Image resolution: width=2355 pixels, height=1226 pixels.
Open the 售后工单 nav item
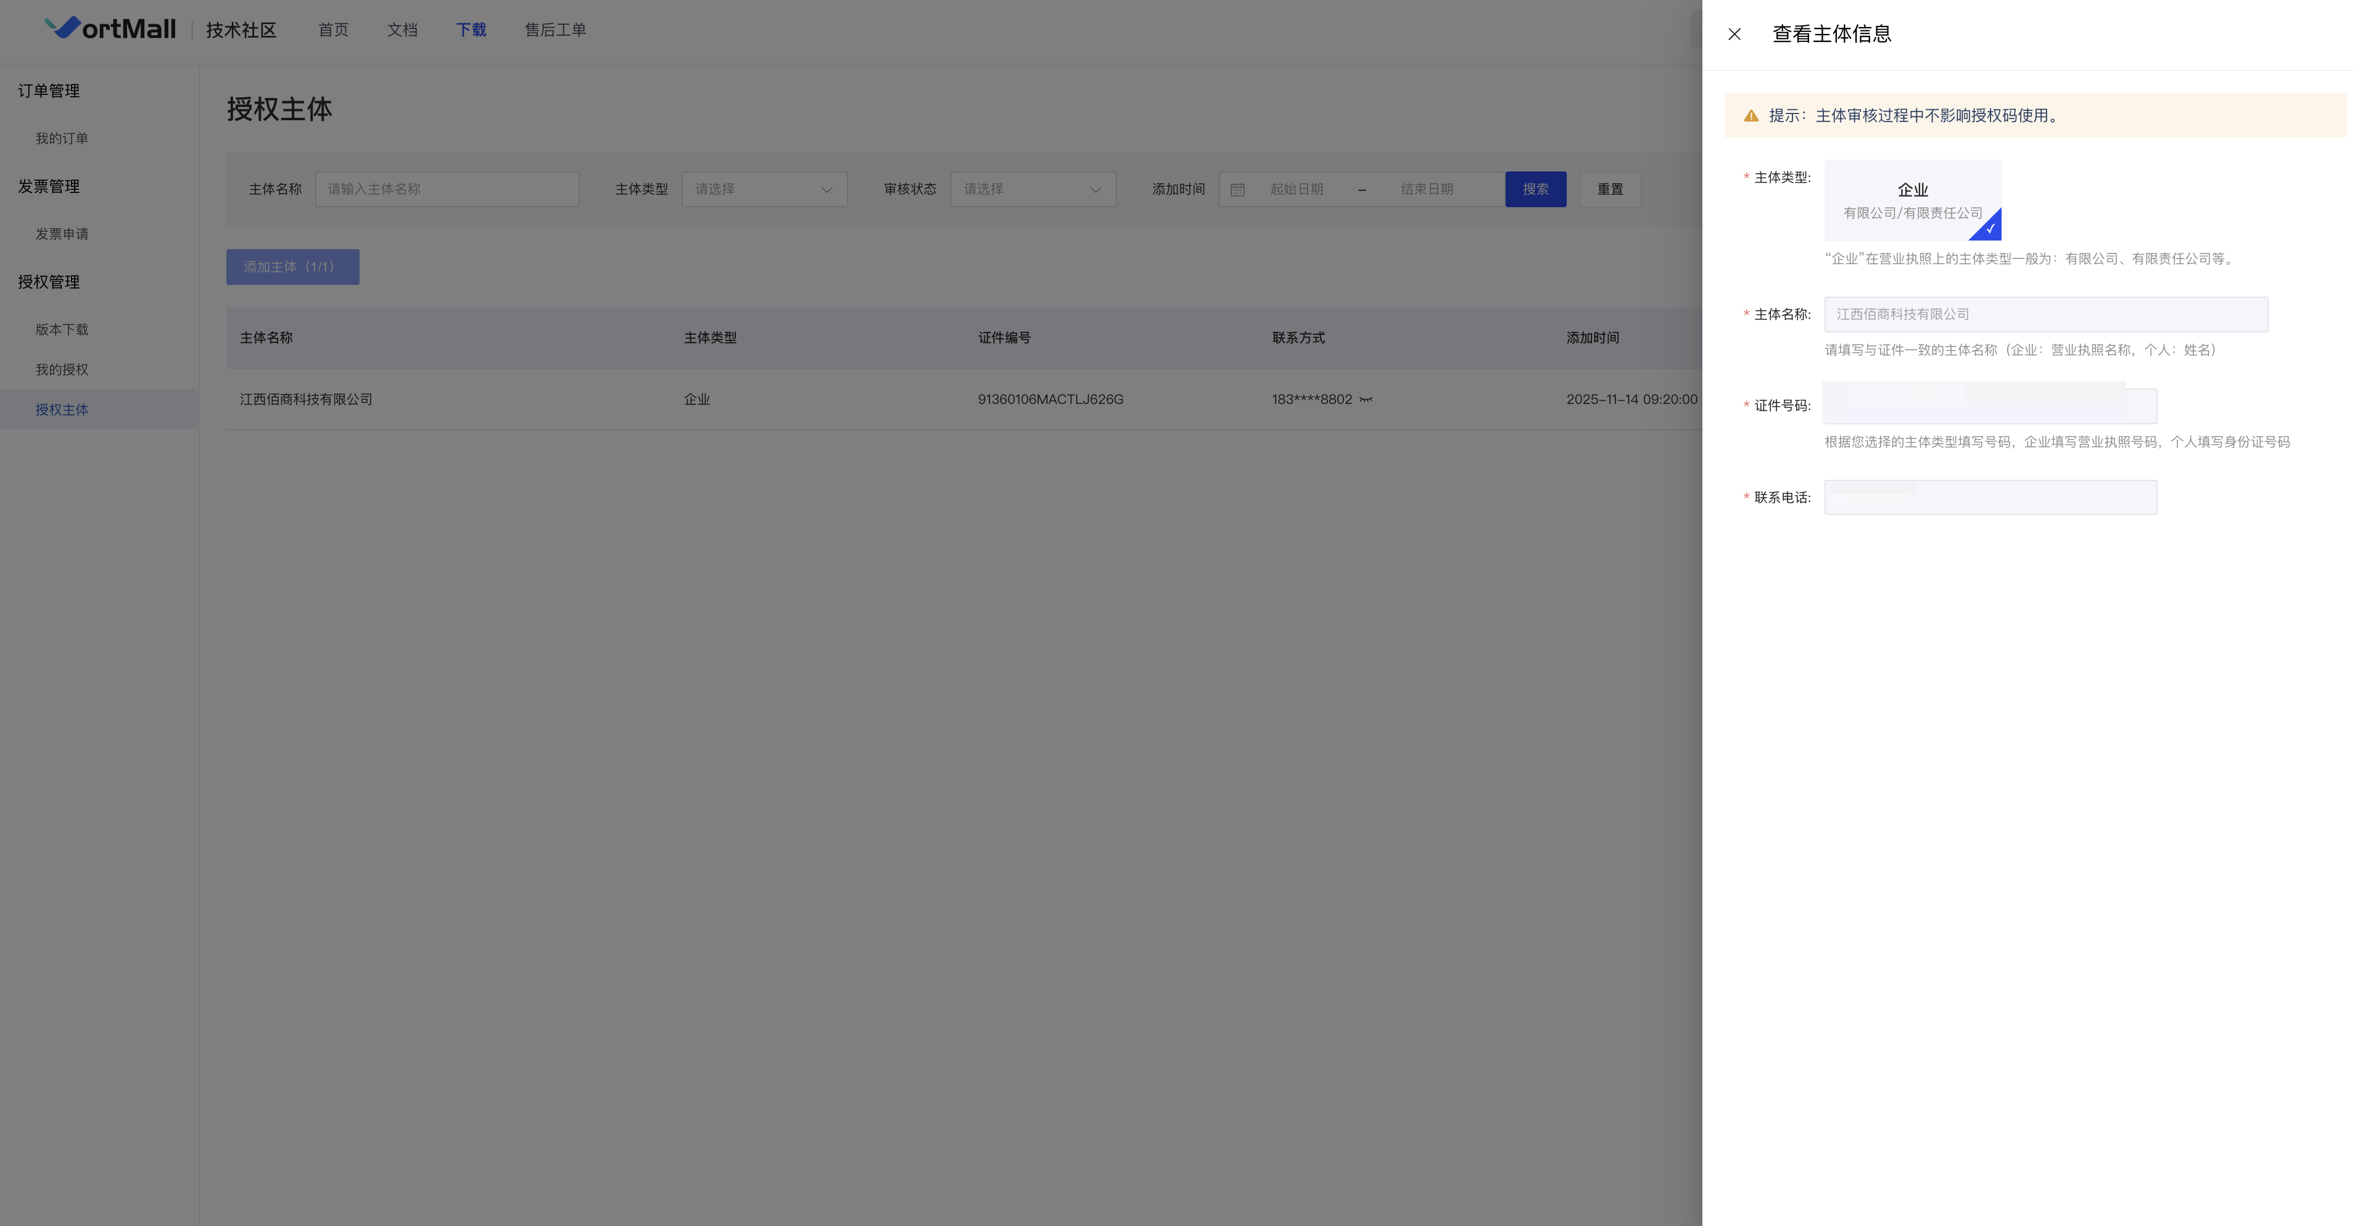(556, 30)
